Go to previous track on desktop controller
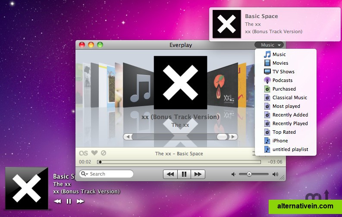Image resolution: width=342 pixels, height=217 pixels. click(x=57, y=201)
